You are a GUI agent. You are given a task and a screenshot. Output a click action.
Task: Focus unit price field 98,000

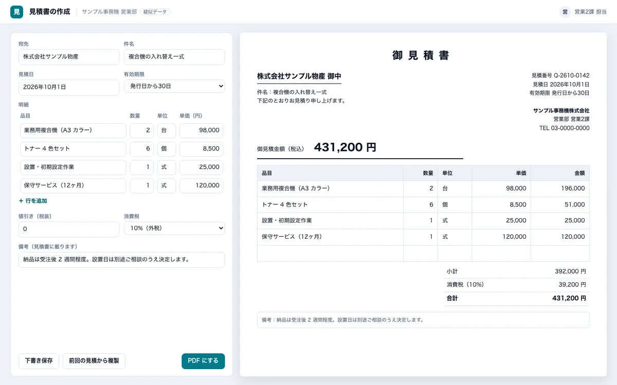tap(201, 130)
